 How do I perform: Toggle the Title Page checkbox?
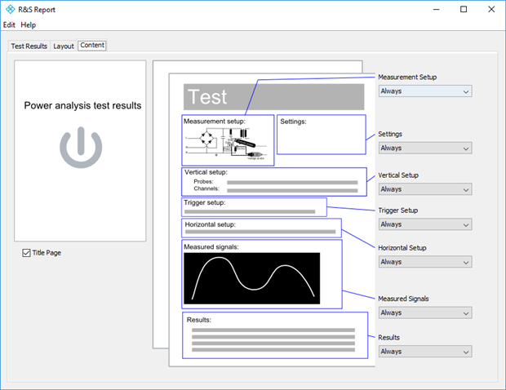tap(28, 253)
